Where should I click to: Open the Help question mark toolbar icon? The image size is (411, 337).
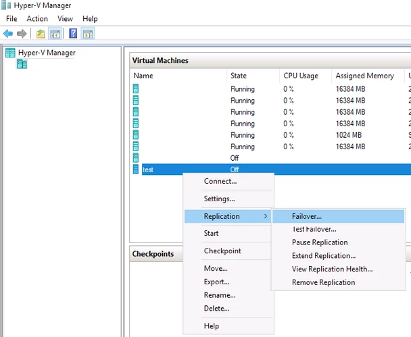73,34
